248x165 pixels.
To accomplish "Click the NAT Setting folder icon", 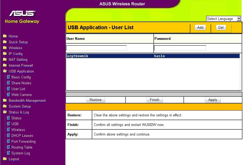I will click(5, 60).
